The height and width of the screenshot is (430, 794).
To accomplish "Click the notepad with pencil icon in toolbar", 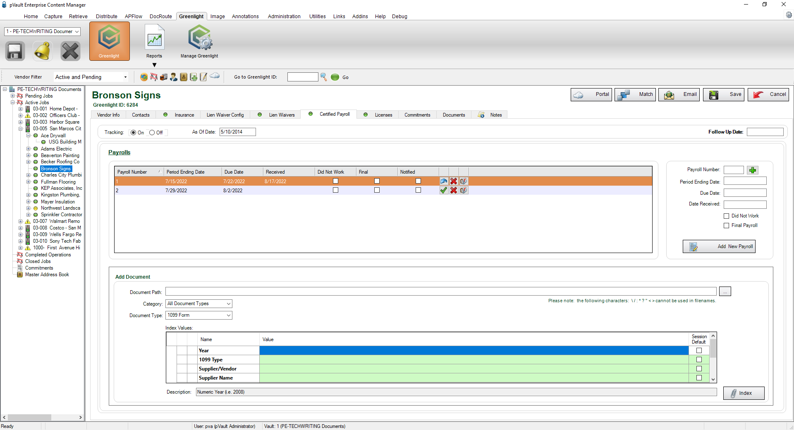I will pyautogui.click(x=203, y=77).
